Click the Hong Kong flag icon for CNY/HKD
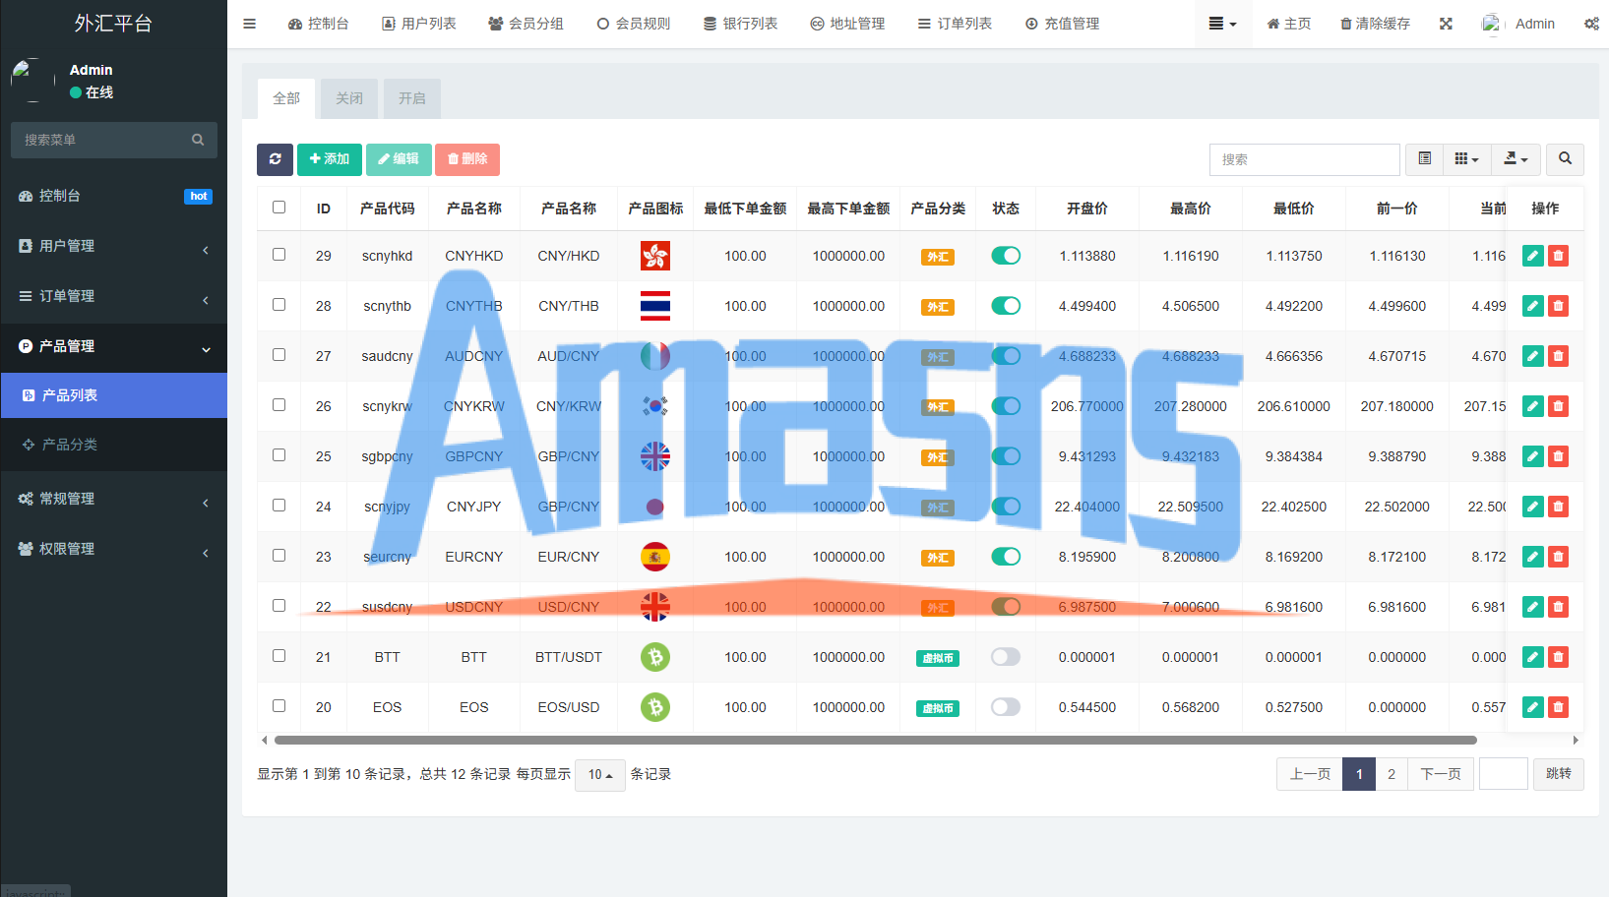 coord(655,256)
